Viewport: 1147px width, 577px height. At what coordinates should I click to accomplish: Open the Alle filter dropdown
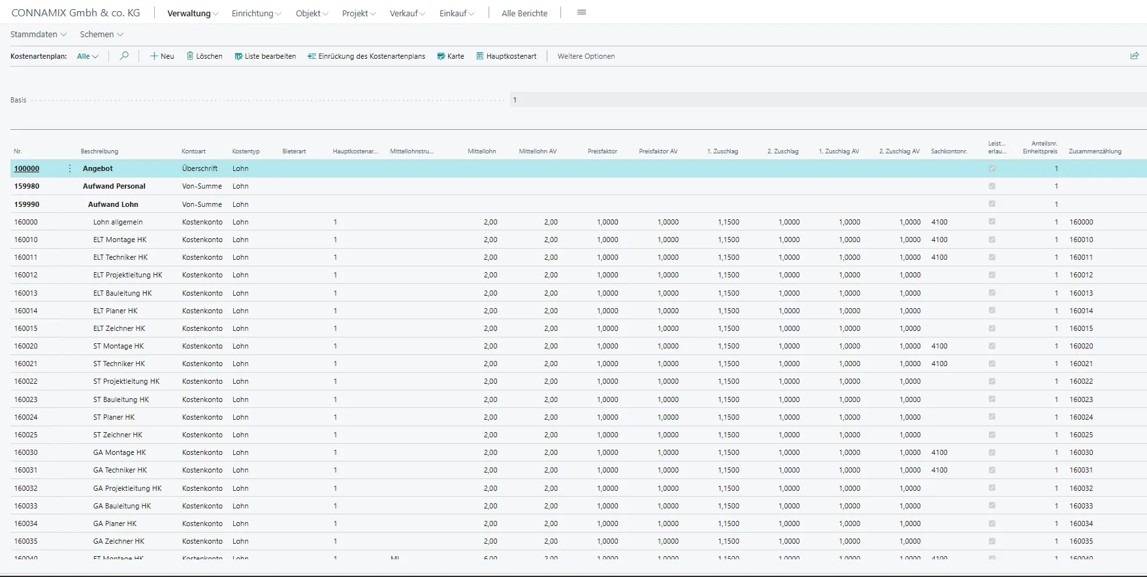click(88, 56)
